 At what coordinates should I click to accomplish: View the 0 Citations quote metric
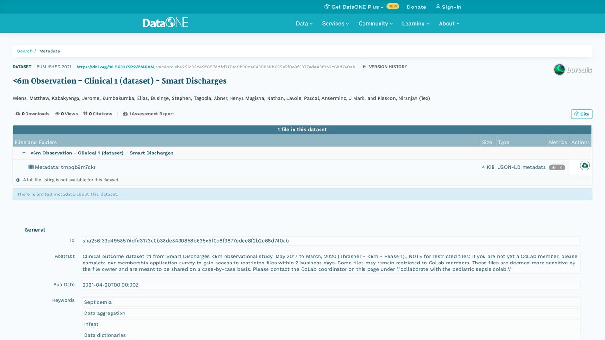tap(98, 114)
